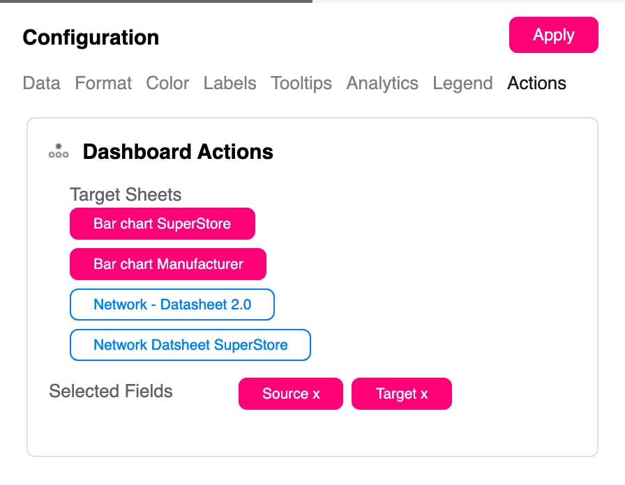Click the Selected Fields label
The image size is (625, 485).
click(x=111, y=391)
